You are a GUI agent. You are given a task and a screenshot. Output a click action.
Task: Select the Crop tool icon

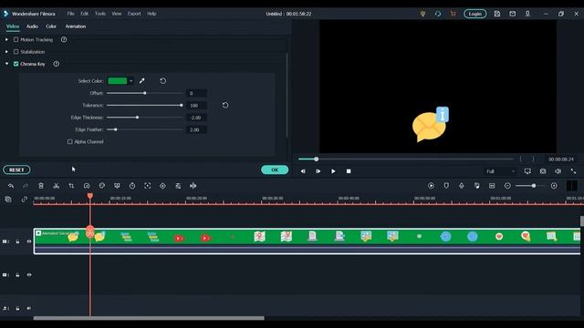71,186
